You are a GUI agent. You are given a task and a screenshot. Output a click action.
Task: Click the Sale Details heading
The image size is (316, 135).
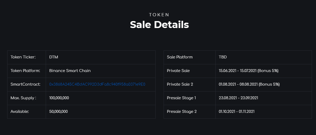(159, 25)
